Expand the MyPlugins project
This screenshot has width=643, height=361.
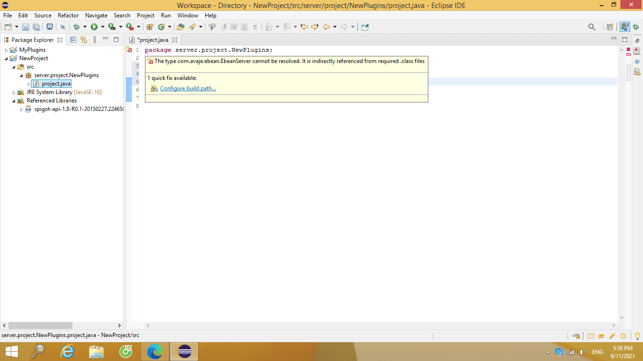coord(7,50)
